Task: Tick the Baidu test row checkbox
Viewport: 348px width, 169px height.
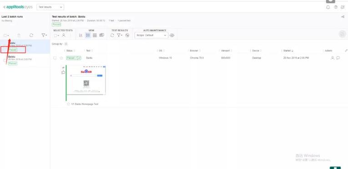Action: (x=55, y=58)
